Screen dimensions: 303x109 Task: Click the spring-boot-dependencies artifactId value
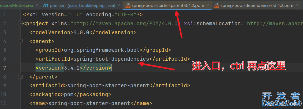(111, 59)
